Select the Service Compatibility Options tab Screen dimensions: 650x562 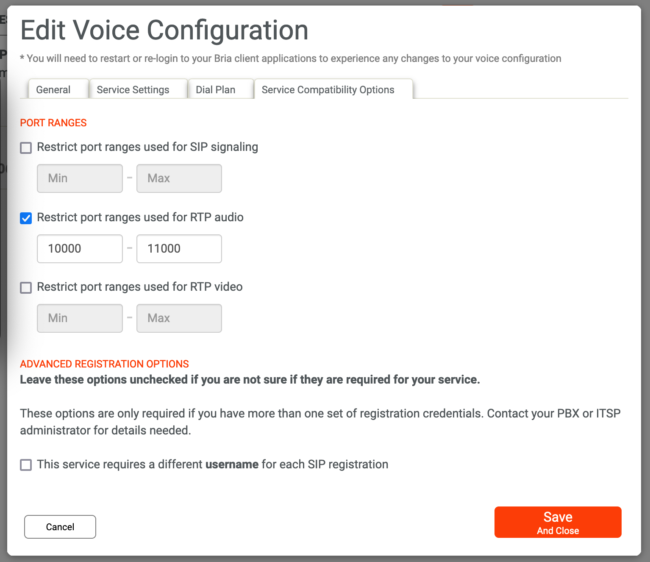click(328, 89)
